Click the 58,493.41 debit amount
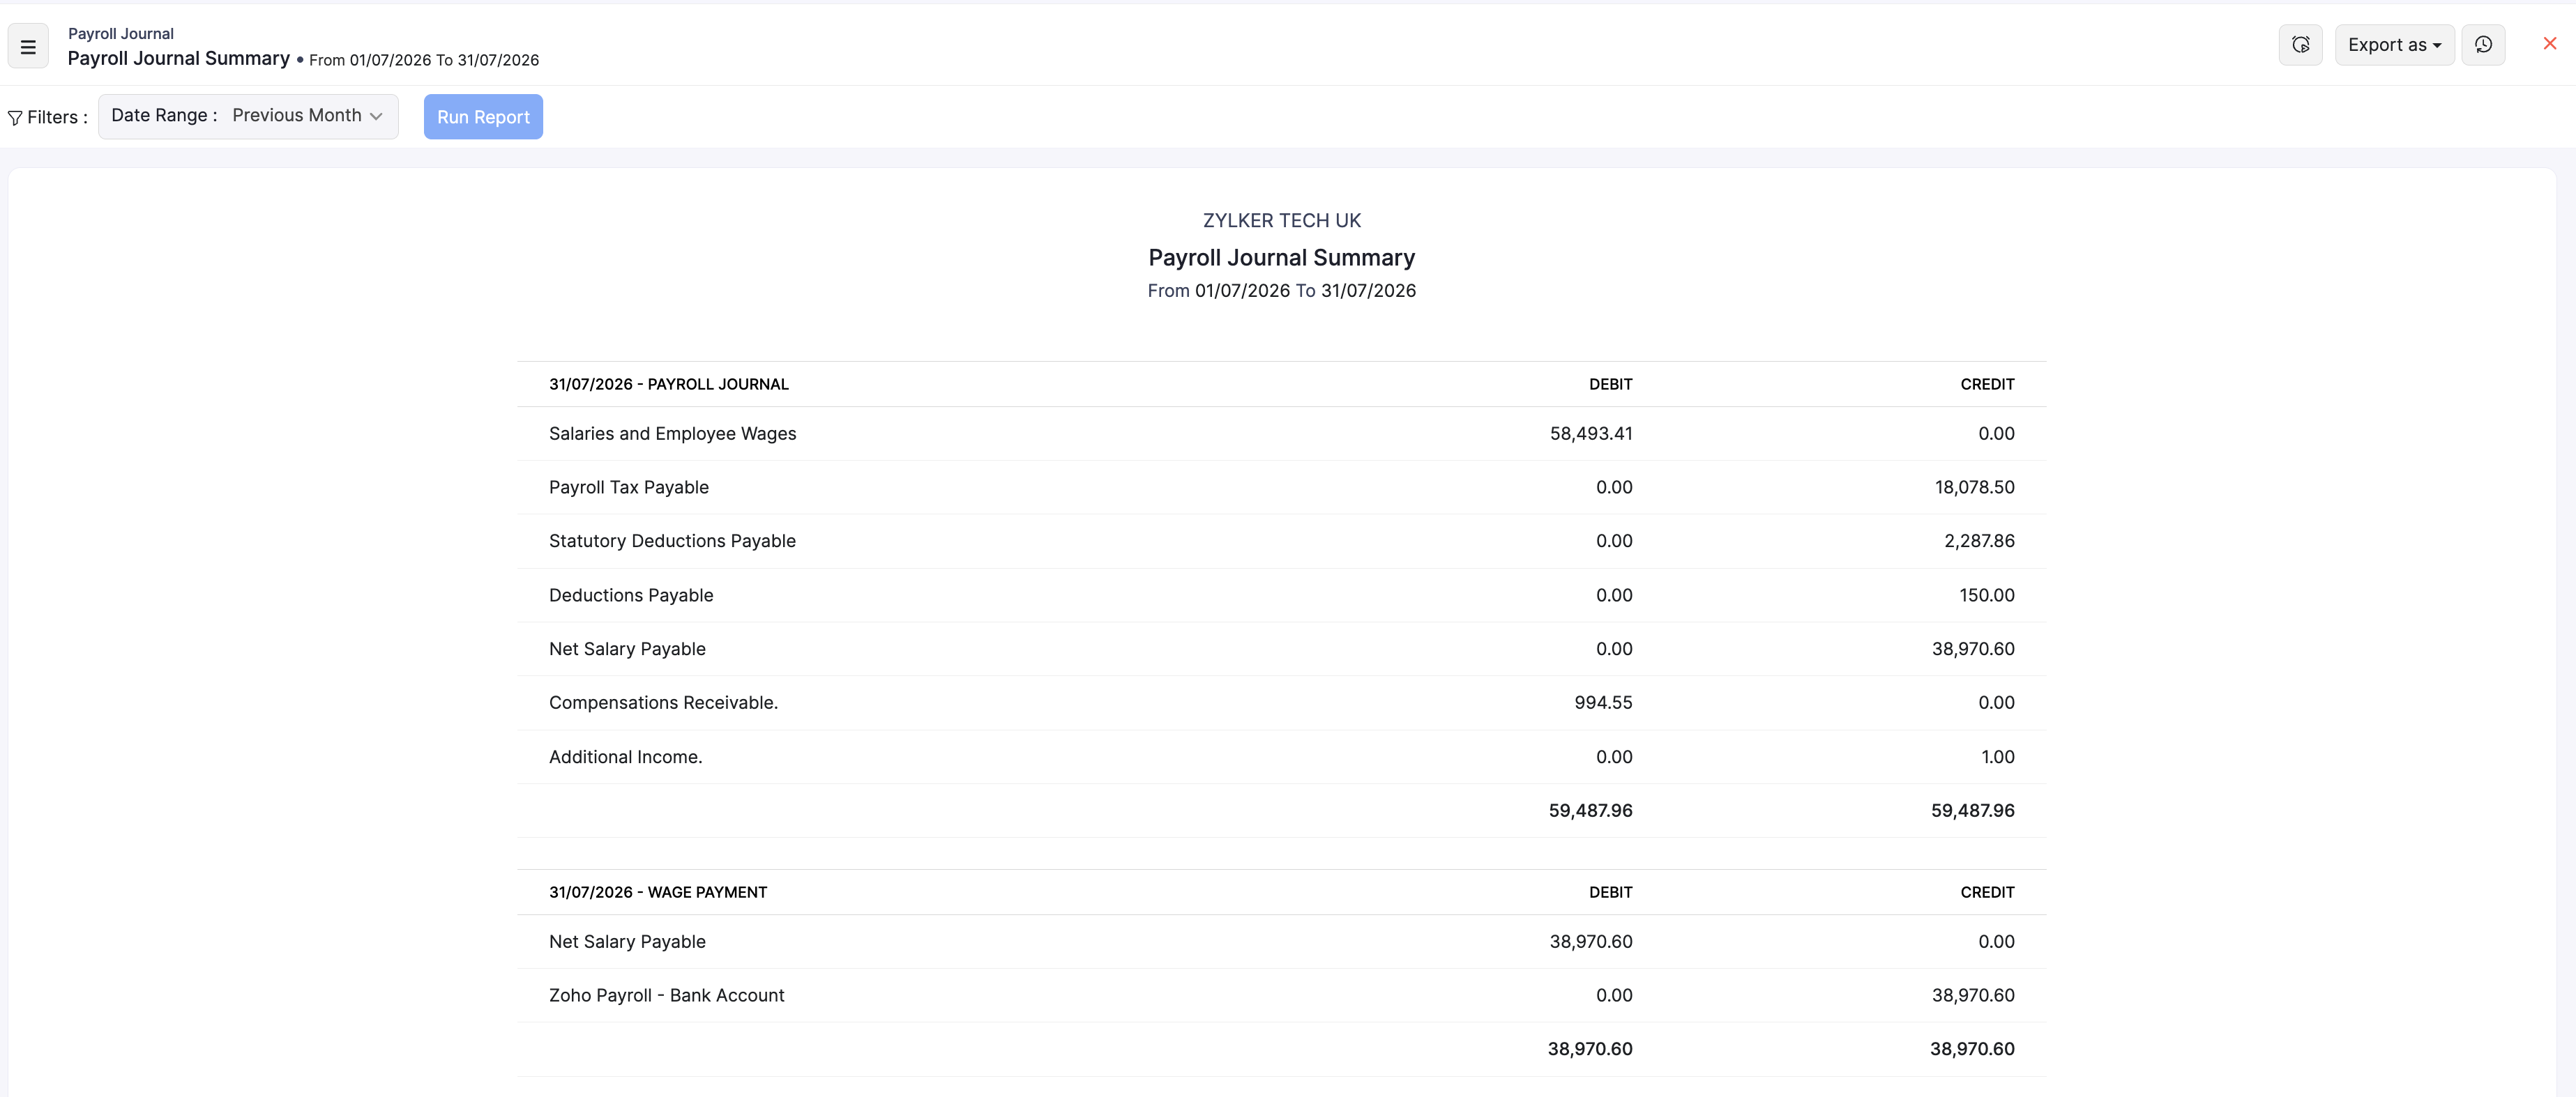This screenshot has height=1097, width=2576. tap(1591, 434)
